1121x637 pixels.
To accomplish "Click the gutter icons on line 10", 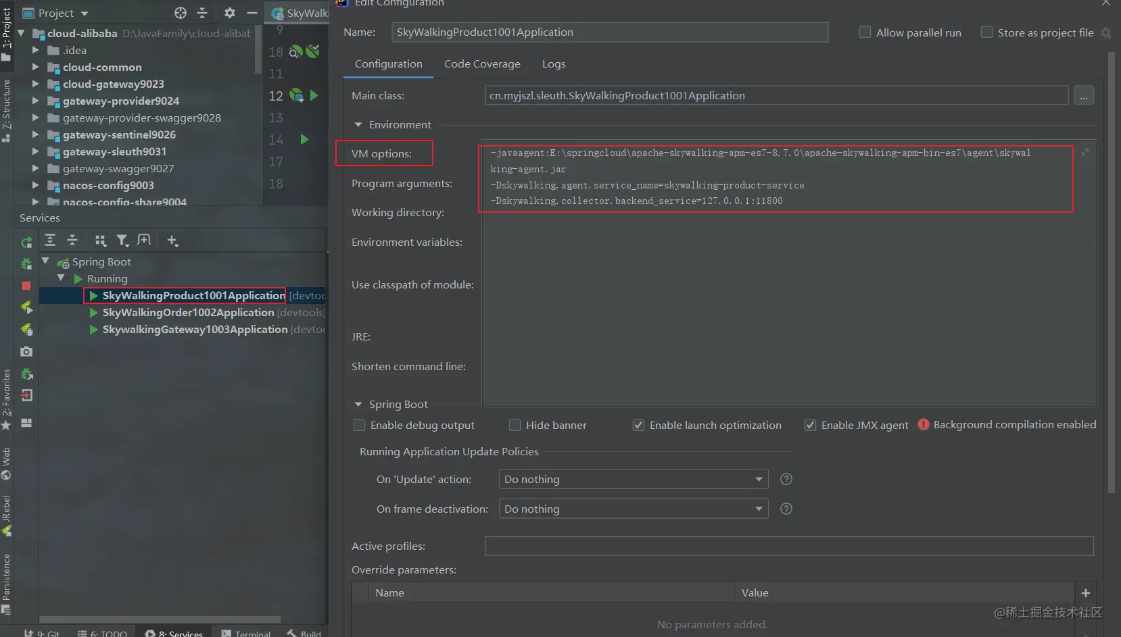I will 304,51.
